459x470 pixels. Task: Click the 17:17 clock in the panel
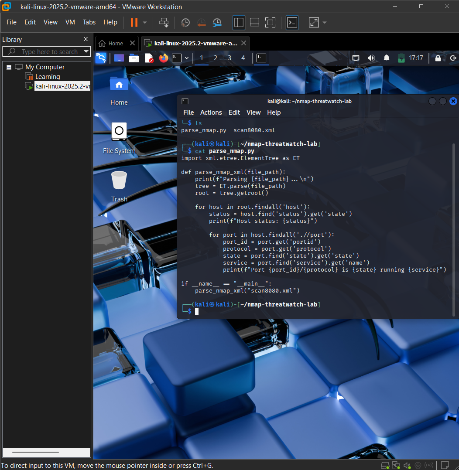pos(416,58)
